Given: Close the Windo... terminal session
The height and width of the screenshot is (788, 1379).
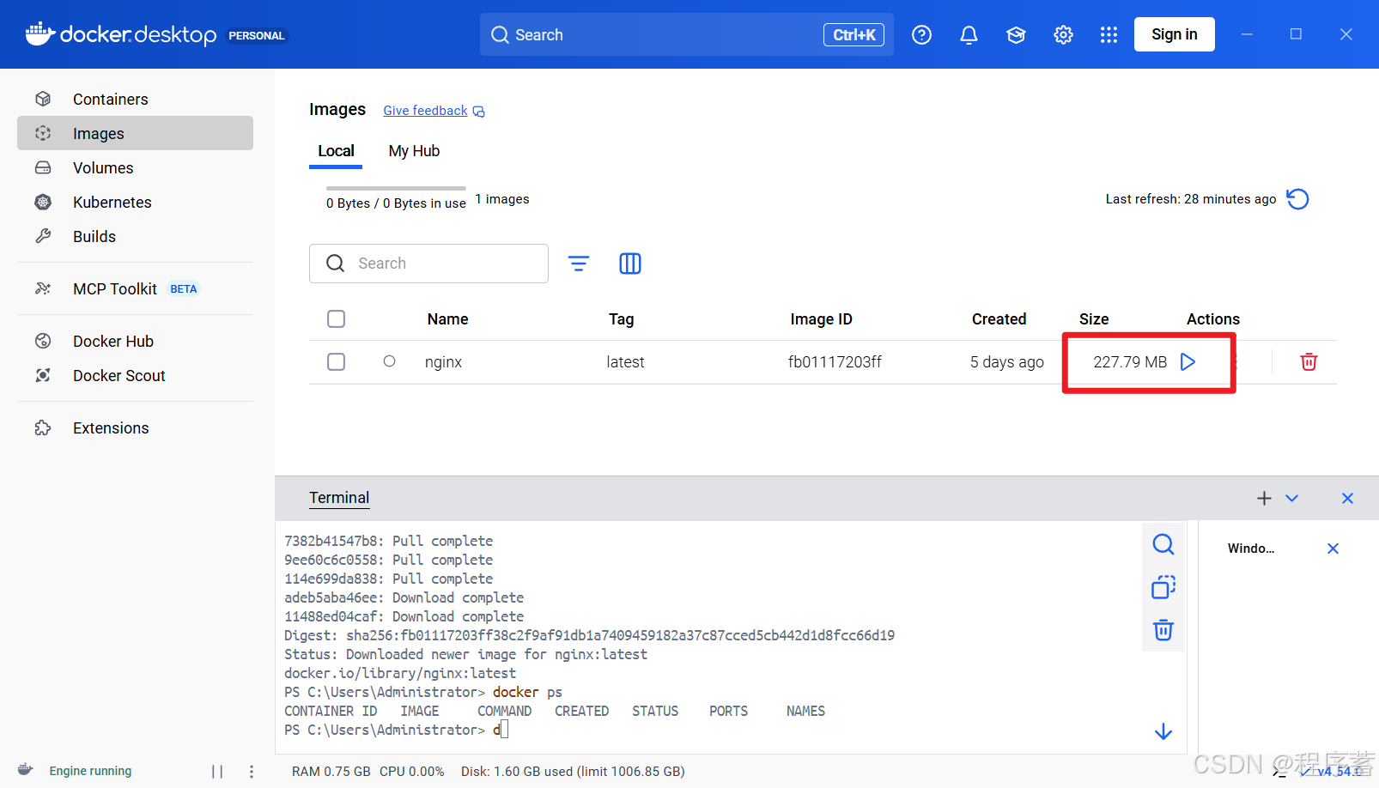Looking at the screenshot, I should pos(1333,549).
